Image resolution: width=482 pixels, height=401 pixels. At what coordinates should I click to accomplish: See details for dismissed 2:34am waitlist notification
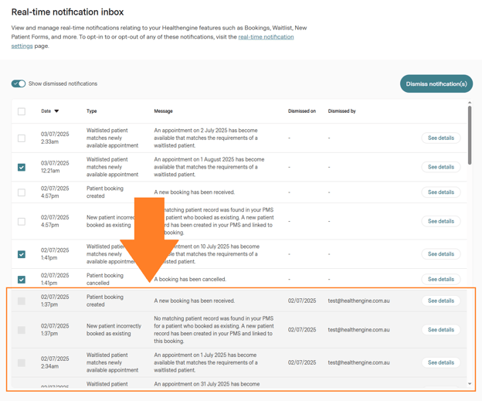440,362
